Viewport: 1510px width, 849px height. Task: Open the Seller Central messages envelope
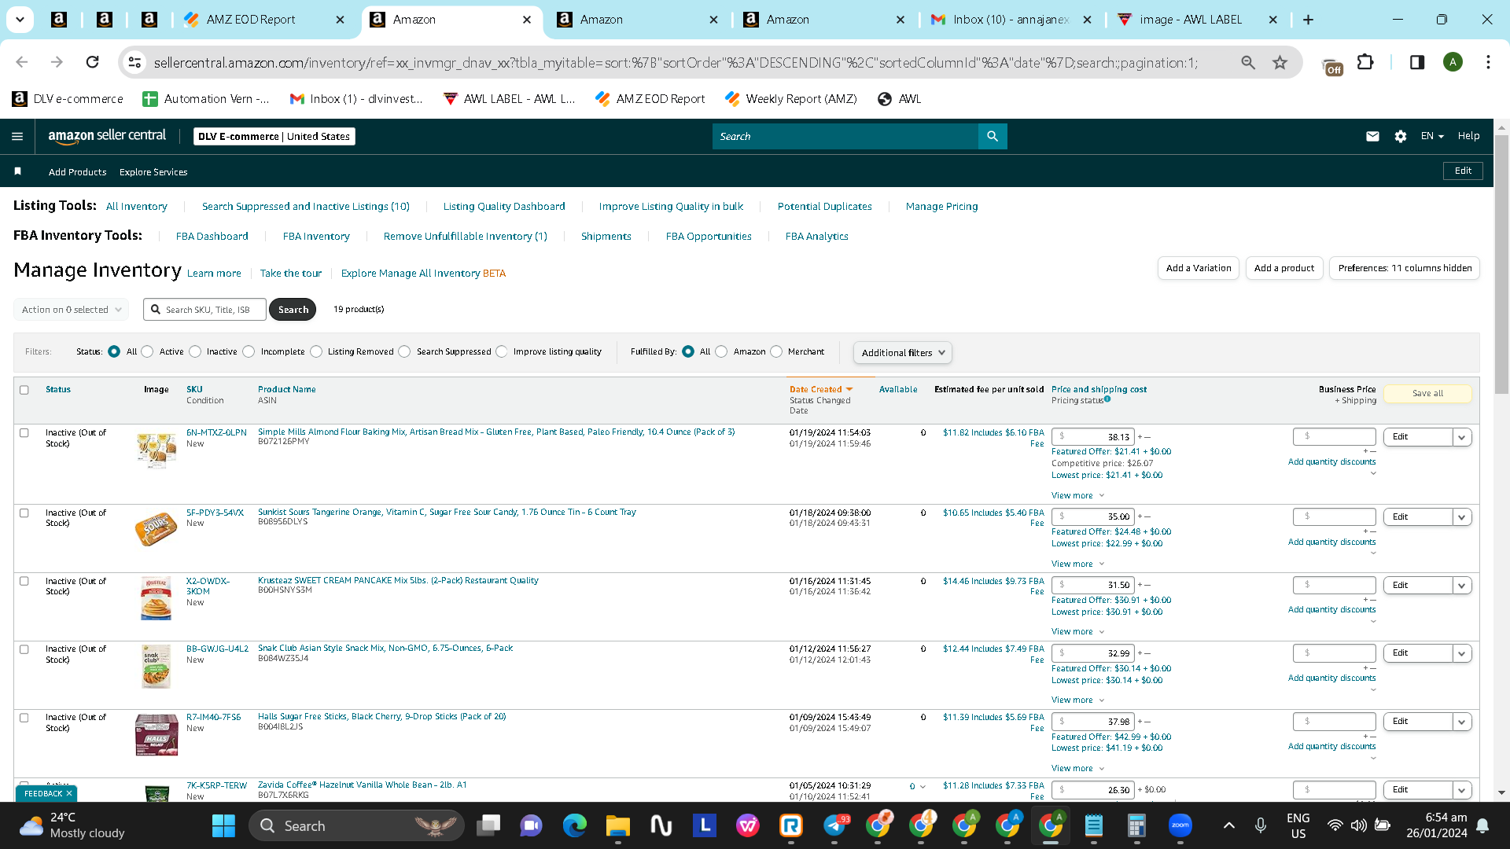[x=1372, y=136]
